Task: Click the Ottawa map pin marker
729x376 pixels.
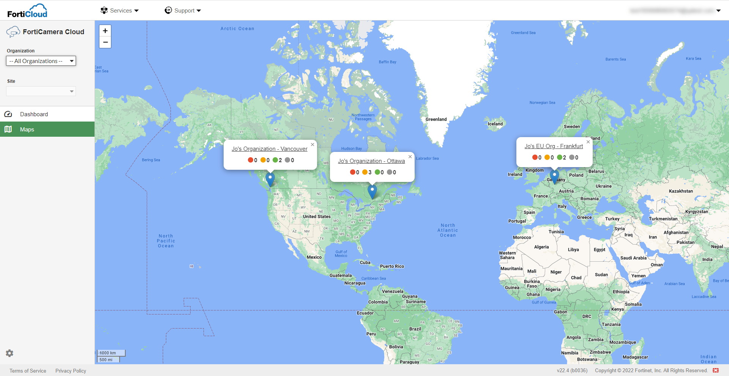Action: coord(372,191)
